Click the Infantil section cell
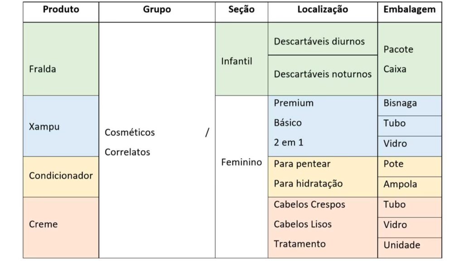This screenshot has width=464, height=261. [237, 61]
